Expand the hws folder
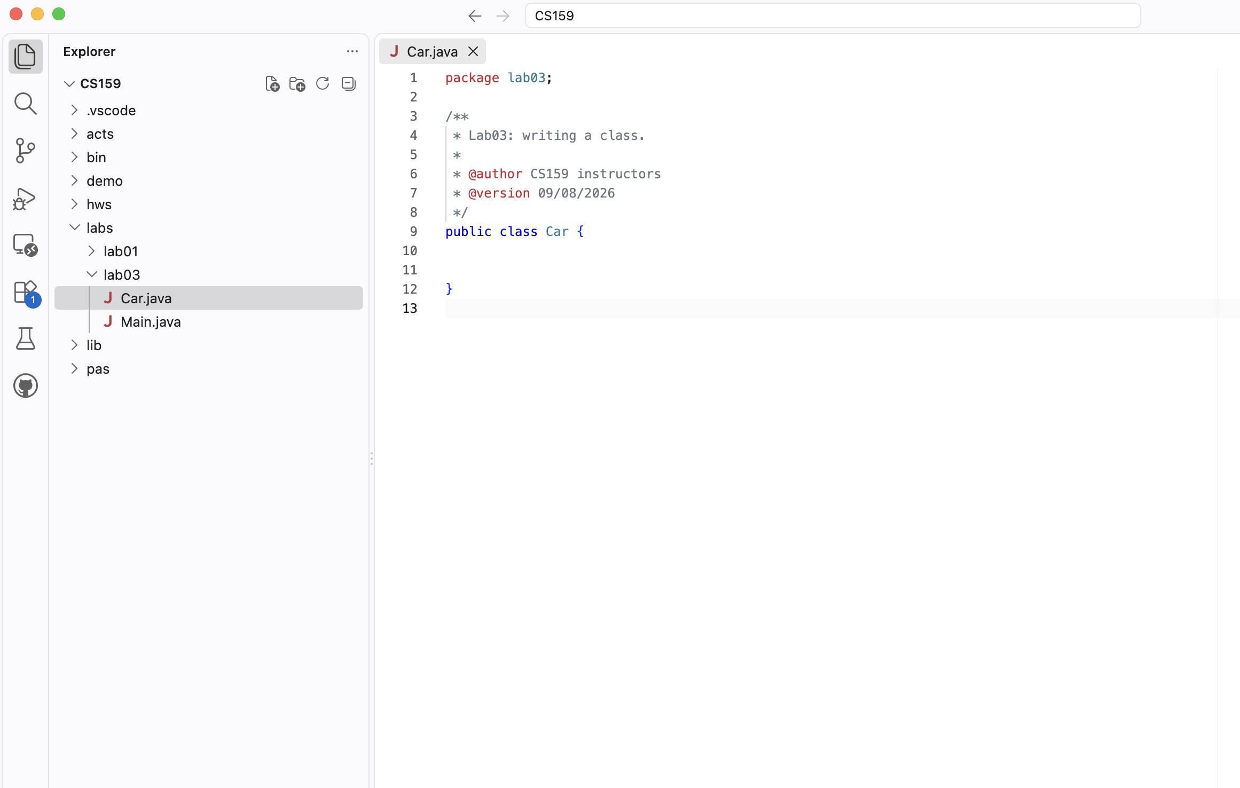Screen dimensions: 1240x788 click(74, 204)
